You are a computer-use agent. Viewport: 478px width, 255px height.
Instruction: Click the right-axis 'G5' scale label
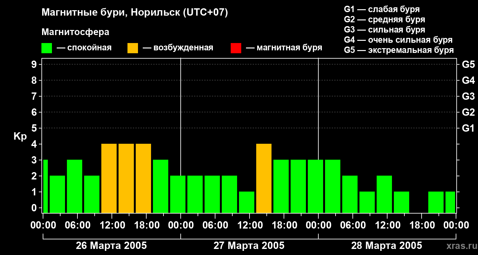click(x=468, y=64)
